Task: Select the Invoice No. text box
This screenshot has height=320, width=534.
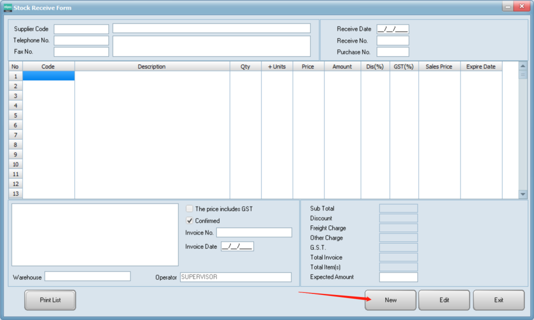Action: pos(254,233)
